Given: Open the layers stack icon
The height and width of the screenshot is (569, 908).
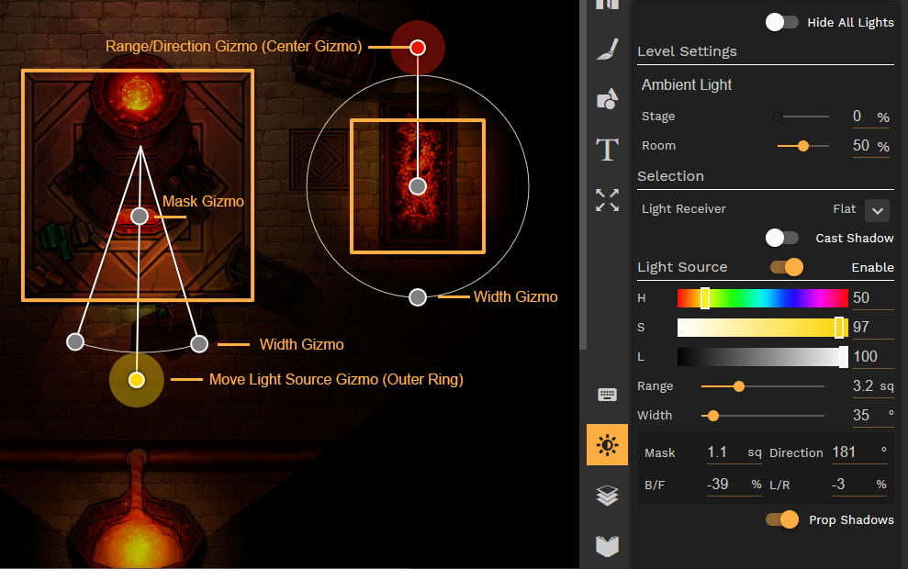Looking at the screenshot, I should [608, 496].
